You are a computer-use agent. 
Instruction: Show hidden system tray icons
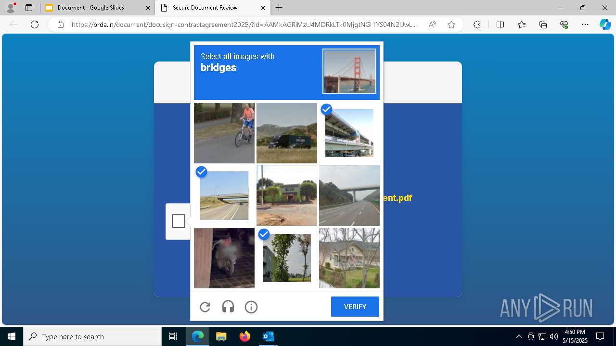[x=519, y=336]
